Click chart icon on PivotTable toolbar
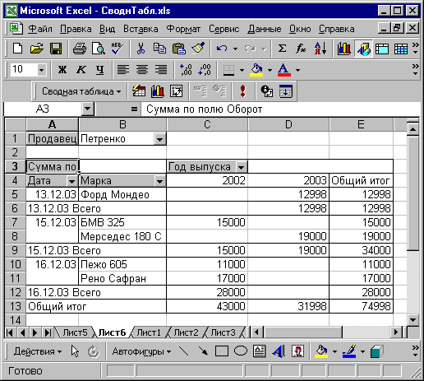424x381 pixels. click(158, 91)
